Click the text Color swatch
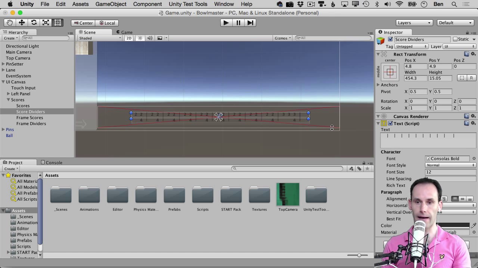This screenshot has height=268, width=478. click(x=447, y=226)
